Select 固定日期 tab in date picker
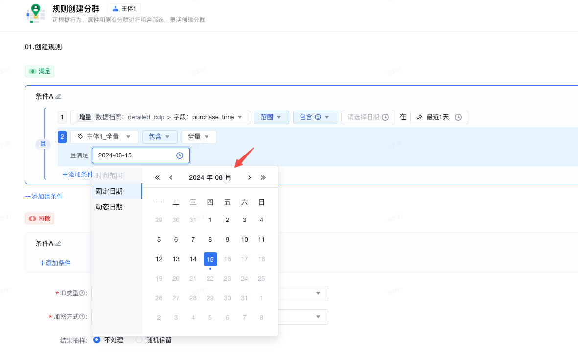 pyautogui.click(x=109, y=191)
